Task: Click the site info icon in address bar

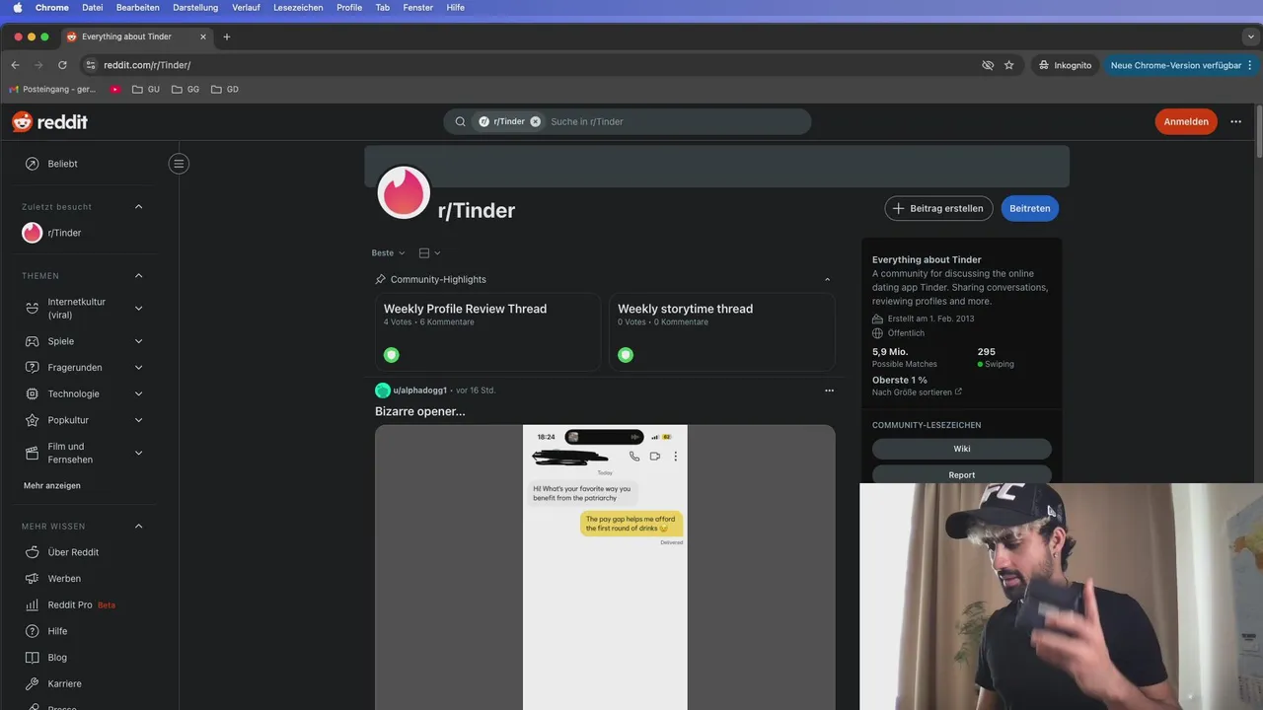Action: [x=91, y=65]
